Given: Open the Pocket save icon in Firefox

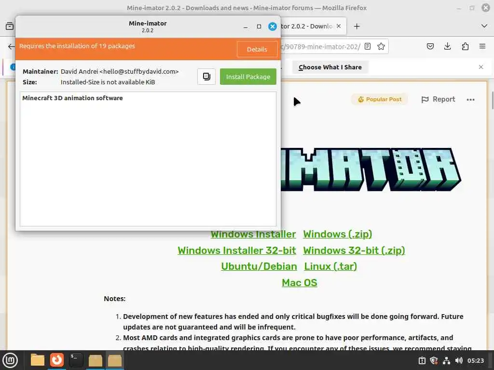Looking at the screenshot, I should coord(430,47).
